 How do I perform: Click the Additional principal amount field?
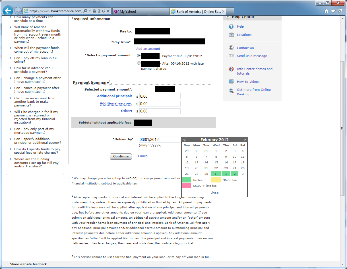pyautogui.click(x=160, y=96)
